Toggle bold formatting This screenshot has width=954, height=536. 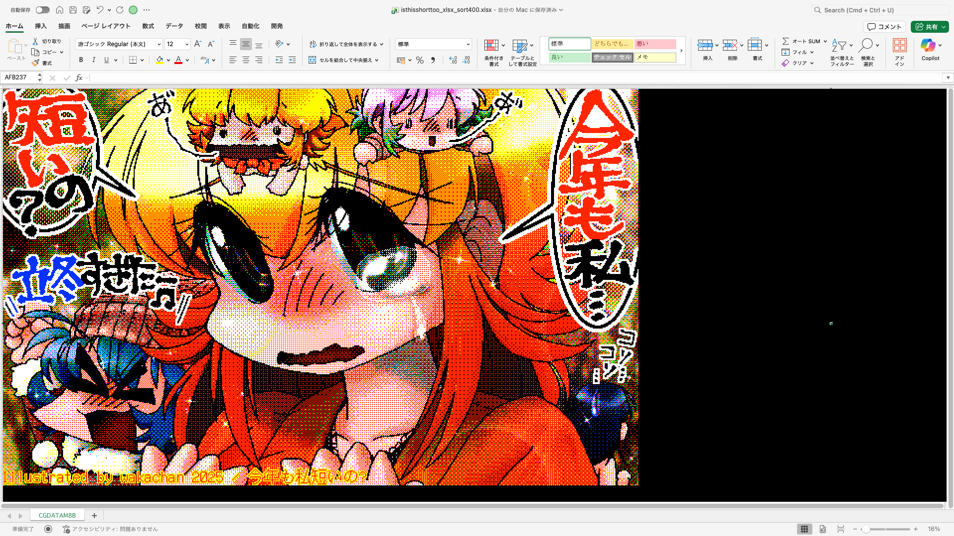click(80, 60)
